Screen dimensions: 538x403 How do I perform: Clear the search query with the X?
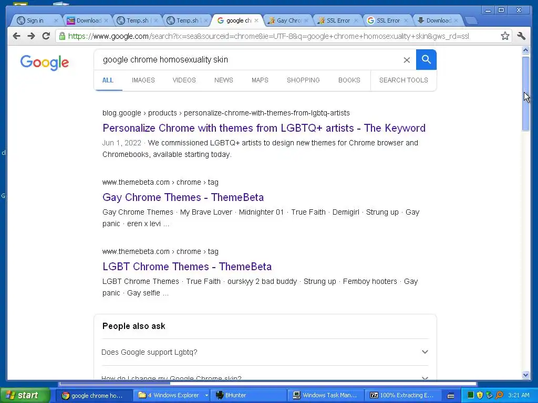tap(407, 60)
